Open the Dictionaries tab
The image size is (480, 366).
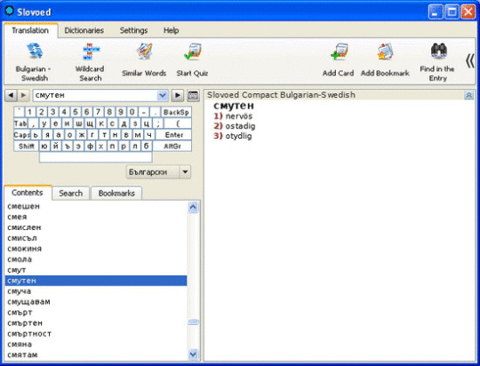(84, 30)
